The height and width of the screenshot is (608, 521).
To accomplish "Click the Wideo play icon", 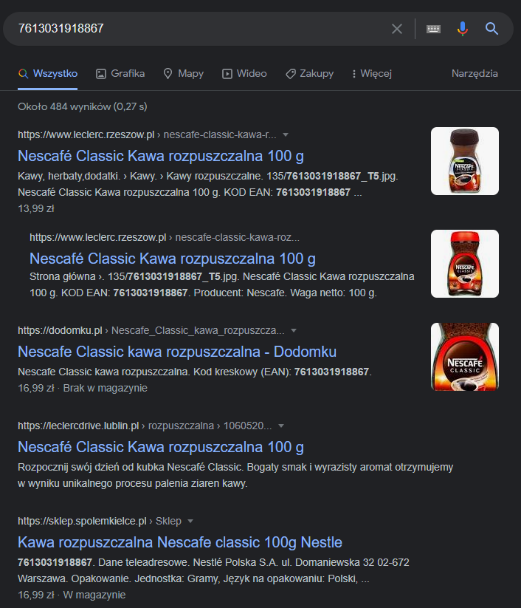I will pos(227,73).
